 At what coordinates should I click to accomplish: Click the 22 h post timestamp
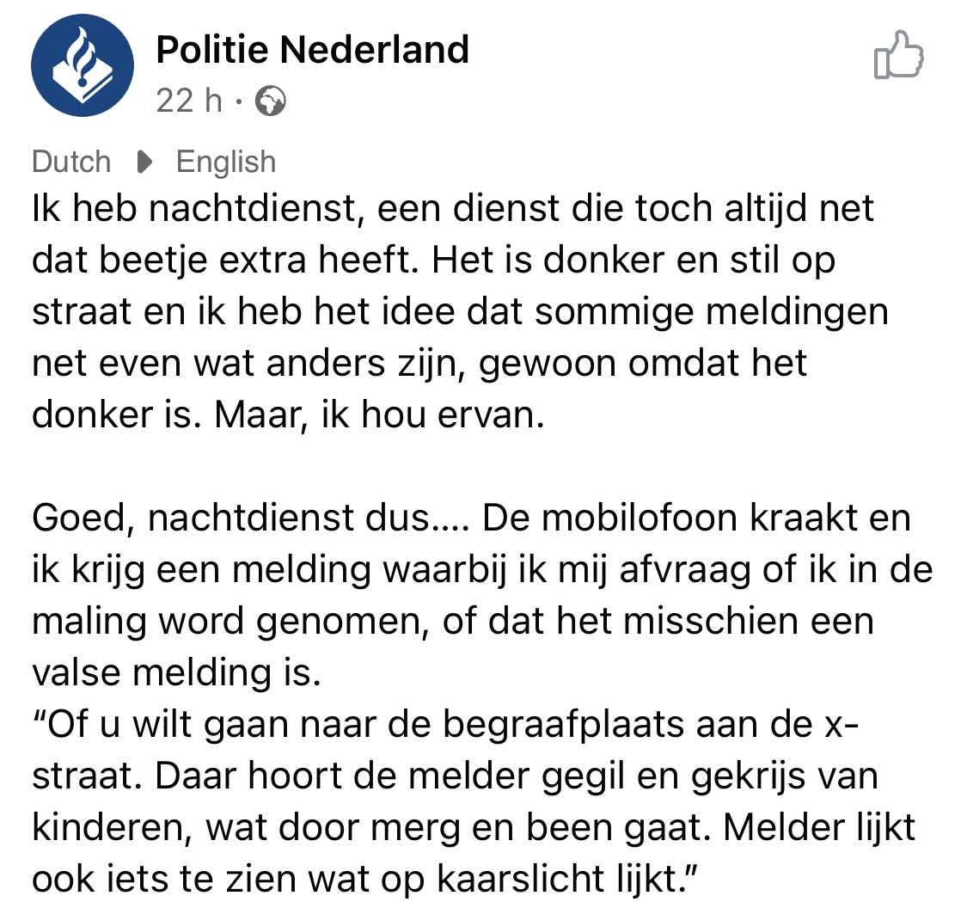click(188, 101)
